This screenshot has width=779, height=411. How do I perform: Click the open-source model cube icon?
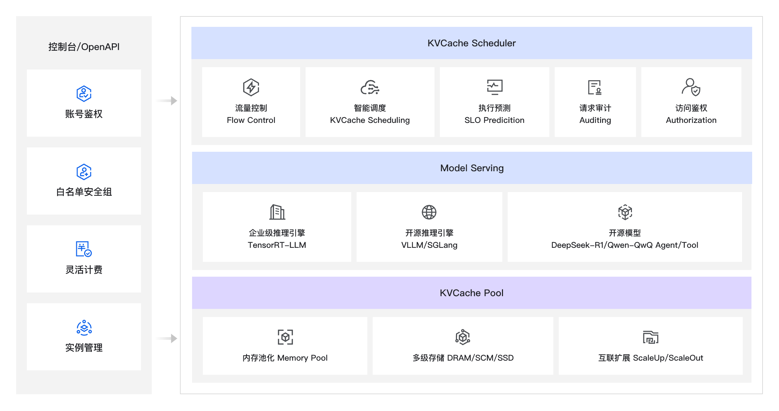[625, 212]
